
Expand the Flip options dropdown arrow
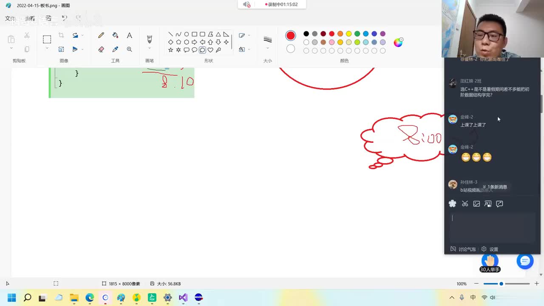click(x=82, y=49)
